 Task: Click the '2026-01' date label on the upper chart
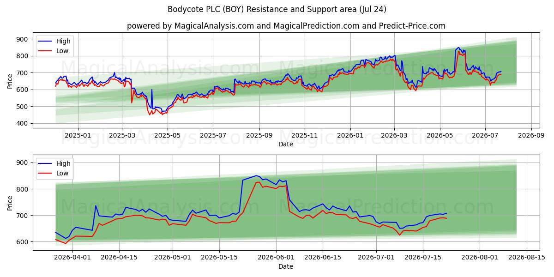[x=350, y=135]
